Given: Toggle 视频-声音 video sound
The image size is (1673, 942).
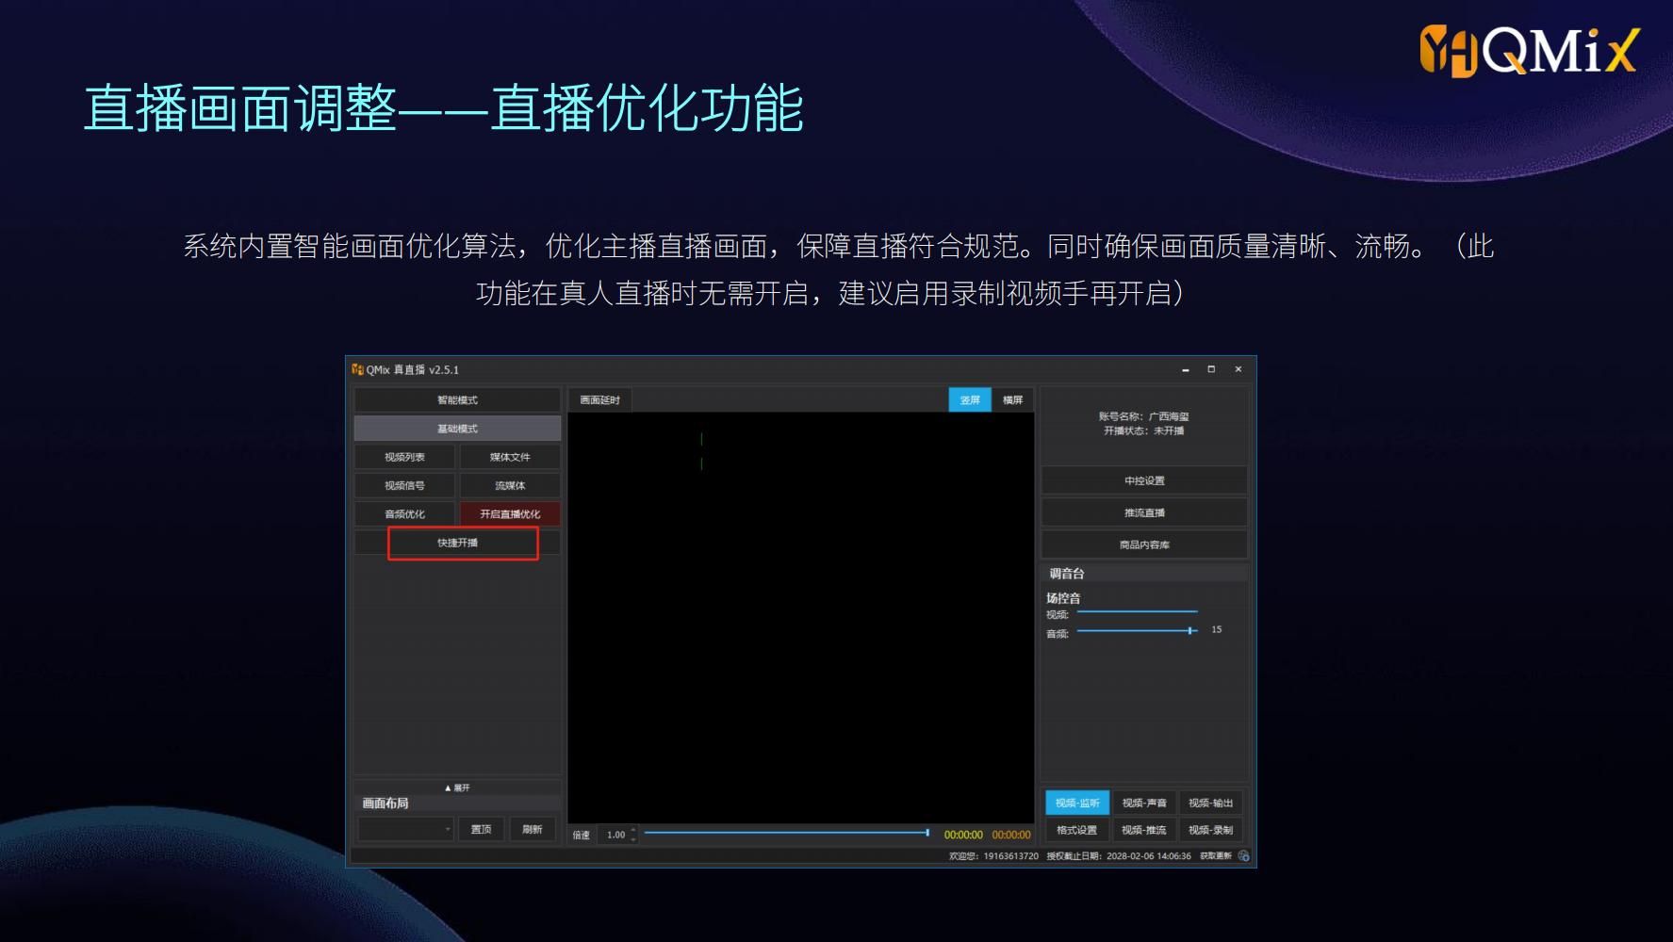Looking at the screenshot, I should coord(1144,803).
